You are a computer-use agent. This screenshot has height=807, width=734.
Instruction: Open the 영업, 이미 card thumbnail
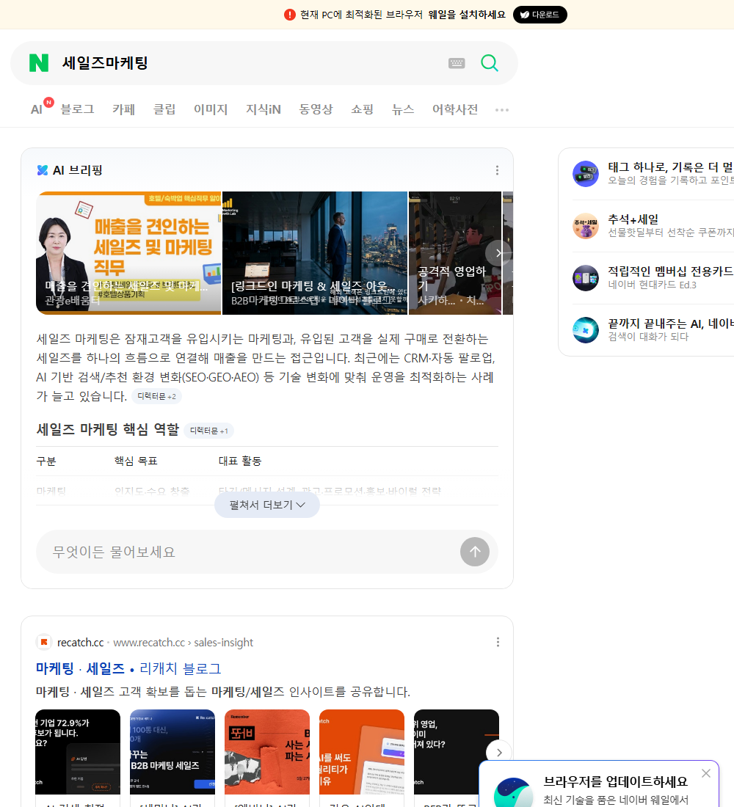point(457,752)
